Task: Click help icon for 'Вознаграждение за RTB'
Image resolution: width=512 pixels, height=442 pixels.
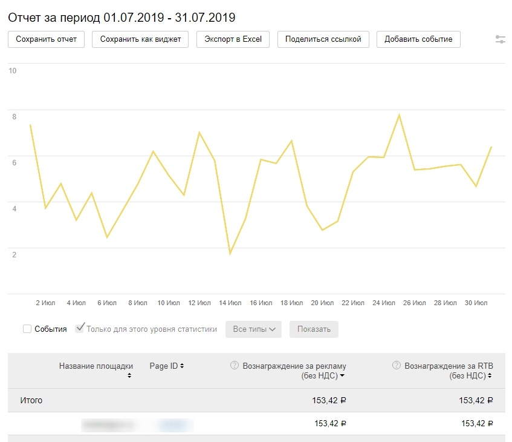Action: (397, 366)
